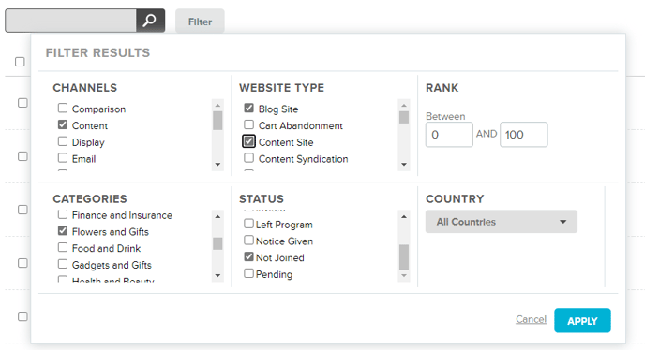Uncheck the Not Joined status
The height and width of the screenshot is (350, 645).
point(248,256)
